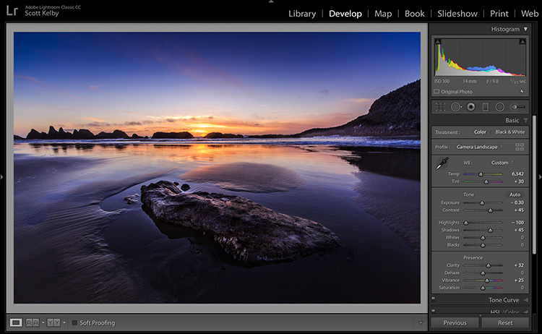542x334 pixels.
Task: Open the profile browser grid icon
Action: [520, 147]
